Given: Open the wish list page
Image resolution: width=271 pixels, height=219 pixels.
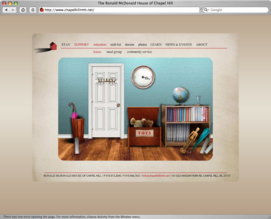Looking at the screenshot, I should 116,45.
